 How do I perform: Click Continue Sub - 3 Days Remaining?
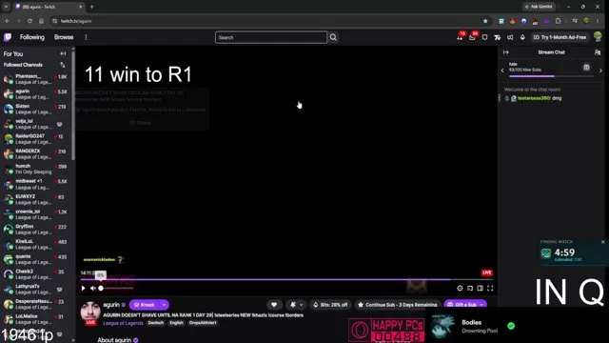pyautogui.click(x=398, y=305)
